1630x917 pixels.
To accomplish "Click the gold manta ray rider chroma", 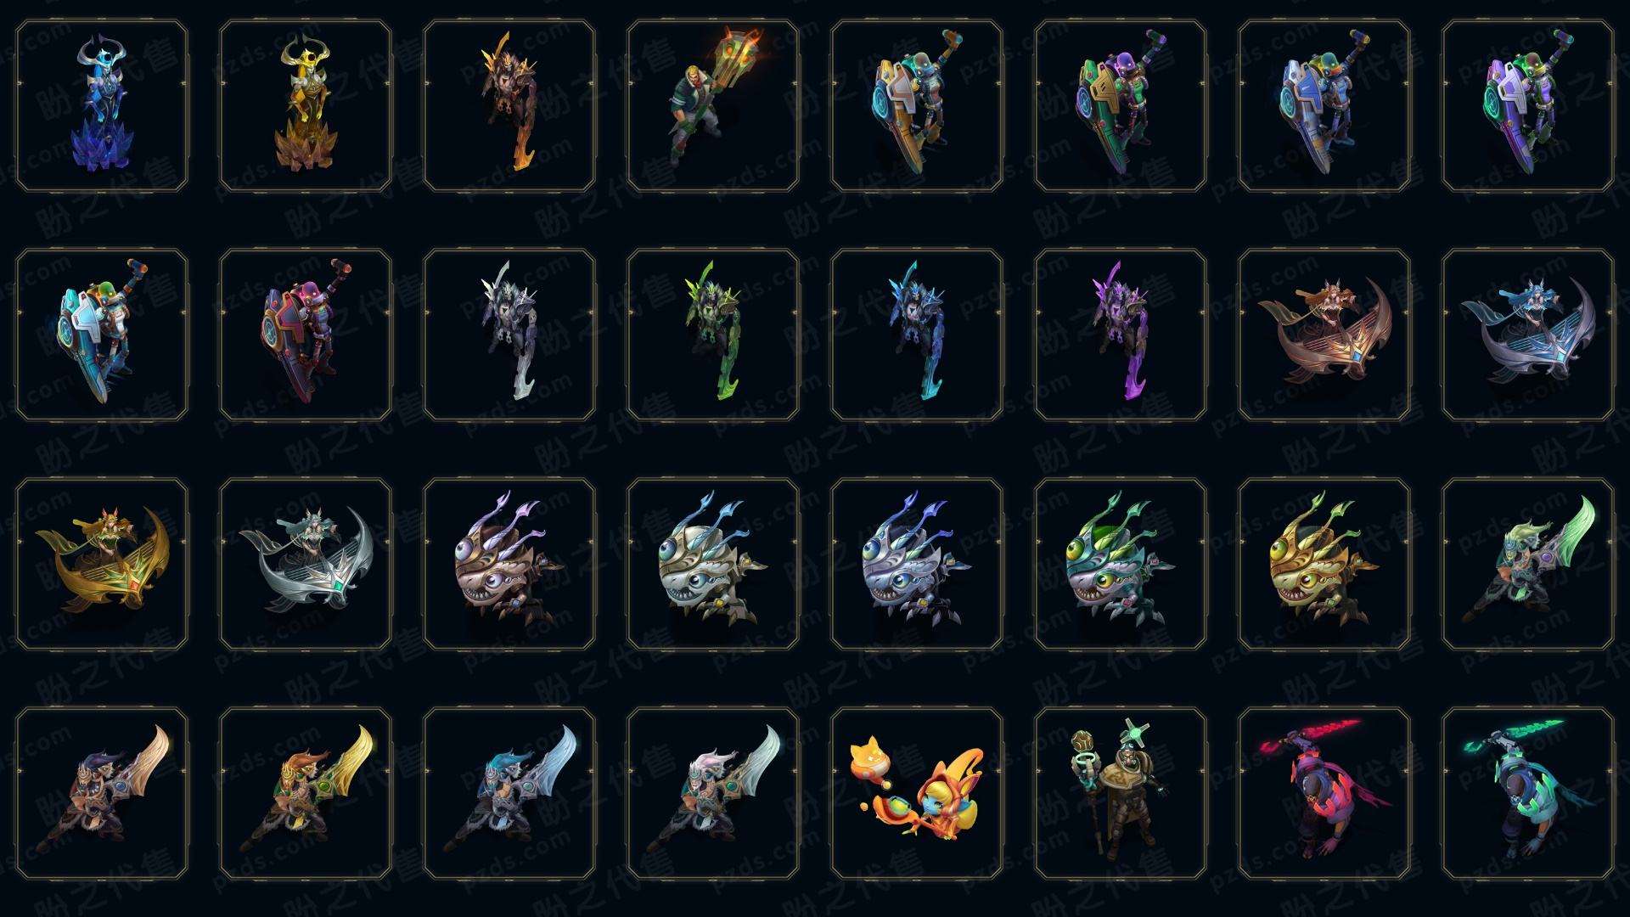I will (102, 565).
